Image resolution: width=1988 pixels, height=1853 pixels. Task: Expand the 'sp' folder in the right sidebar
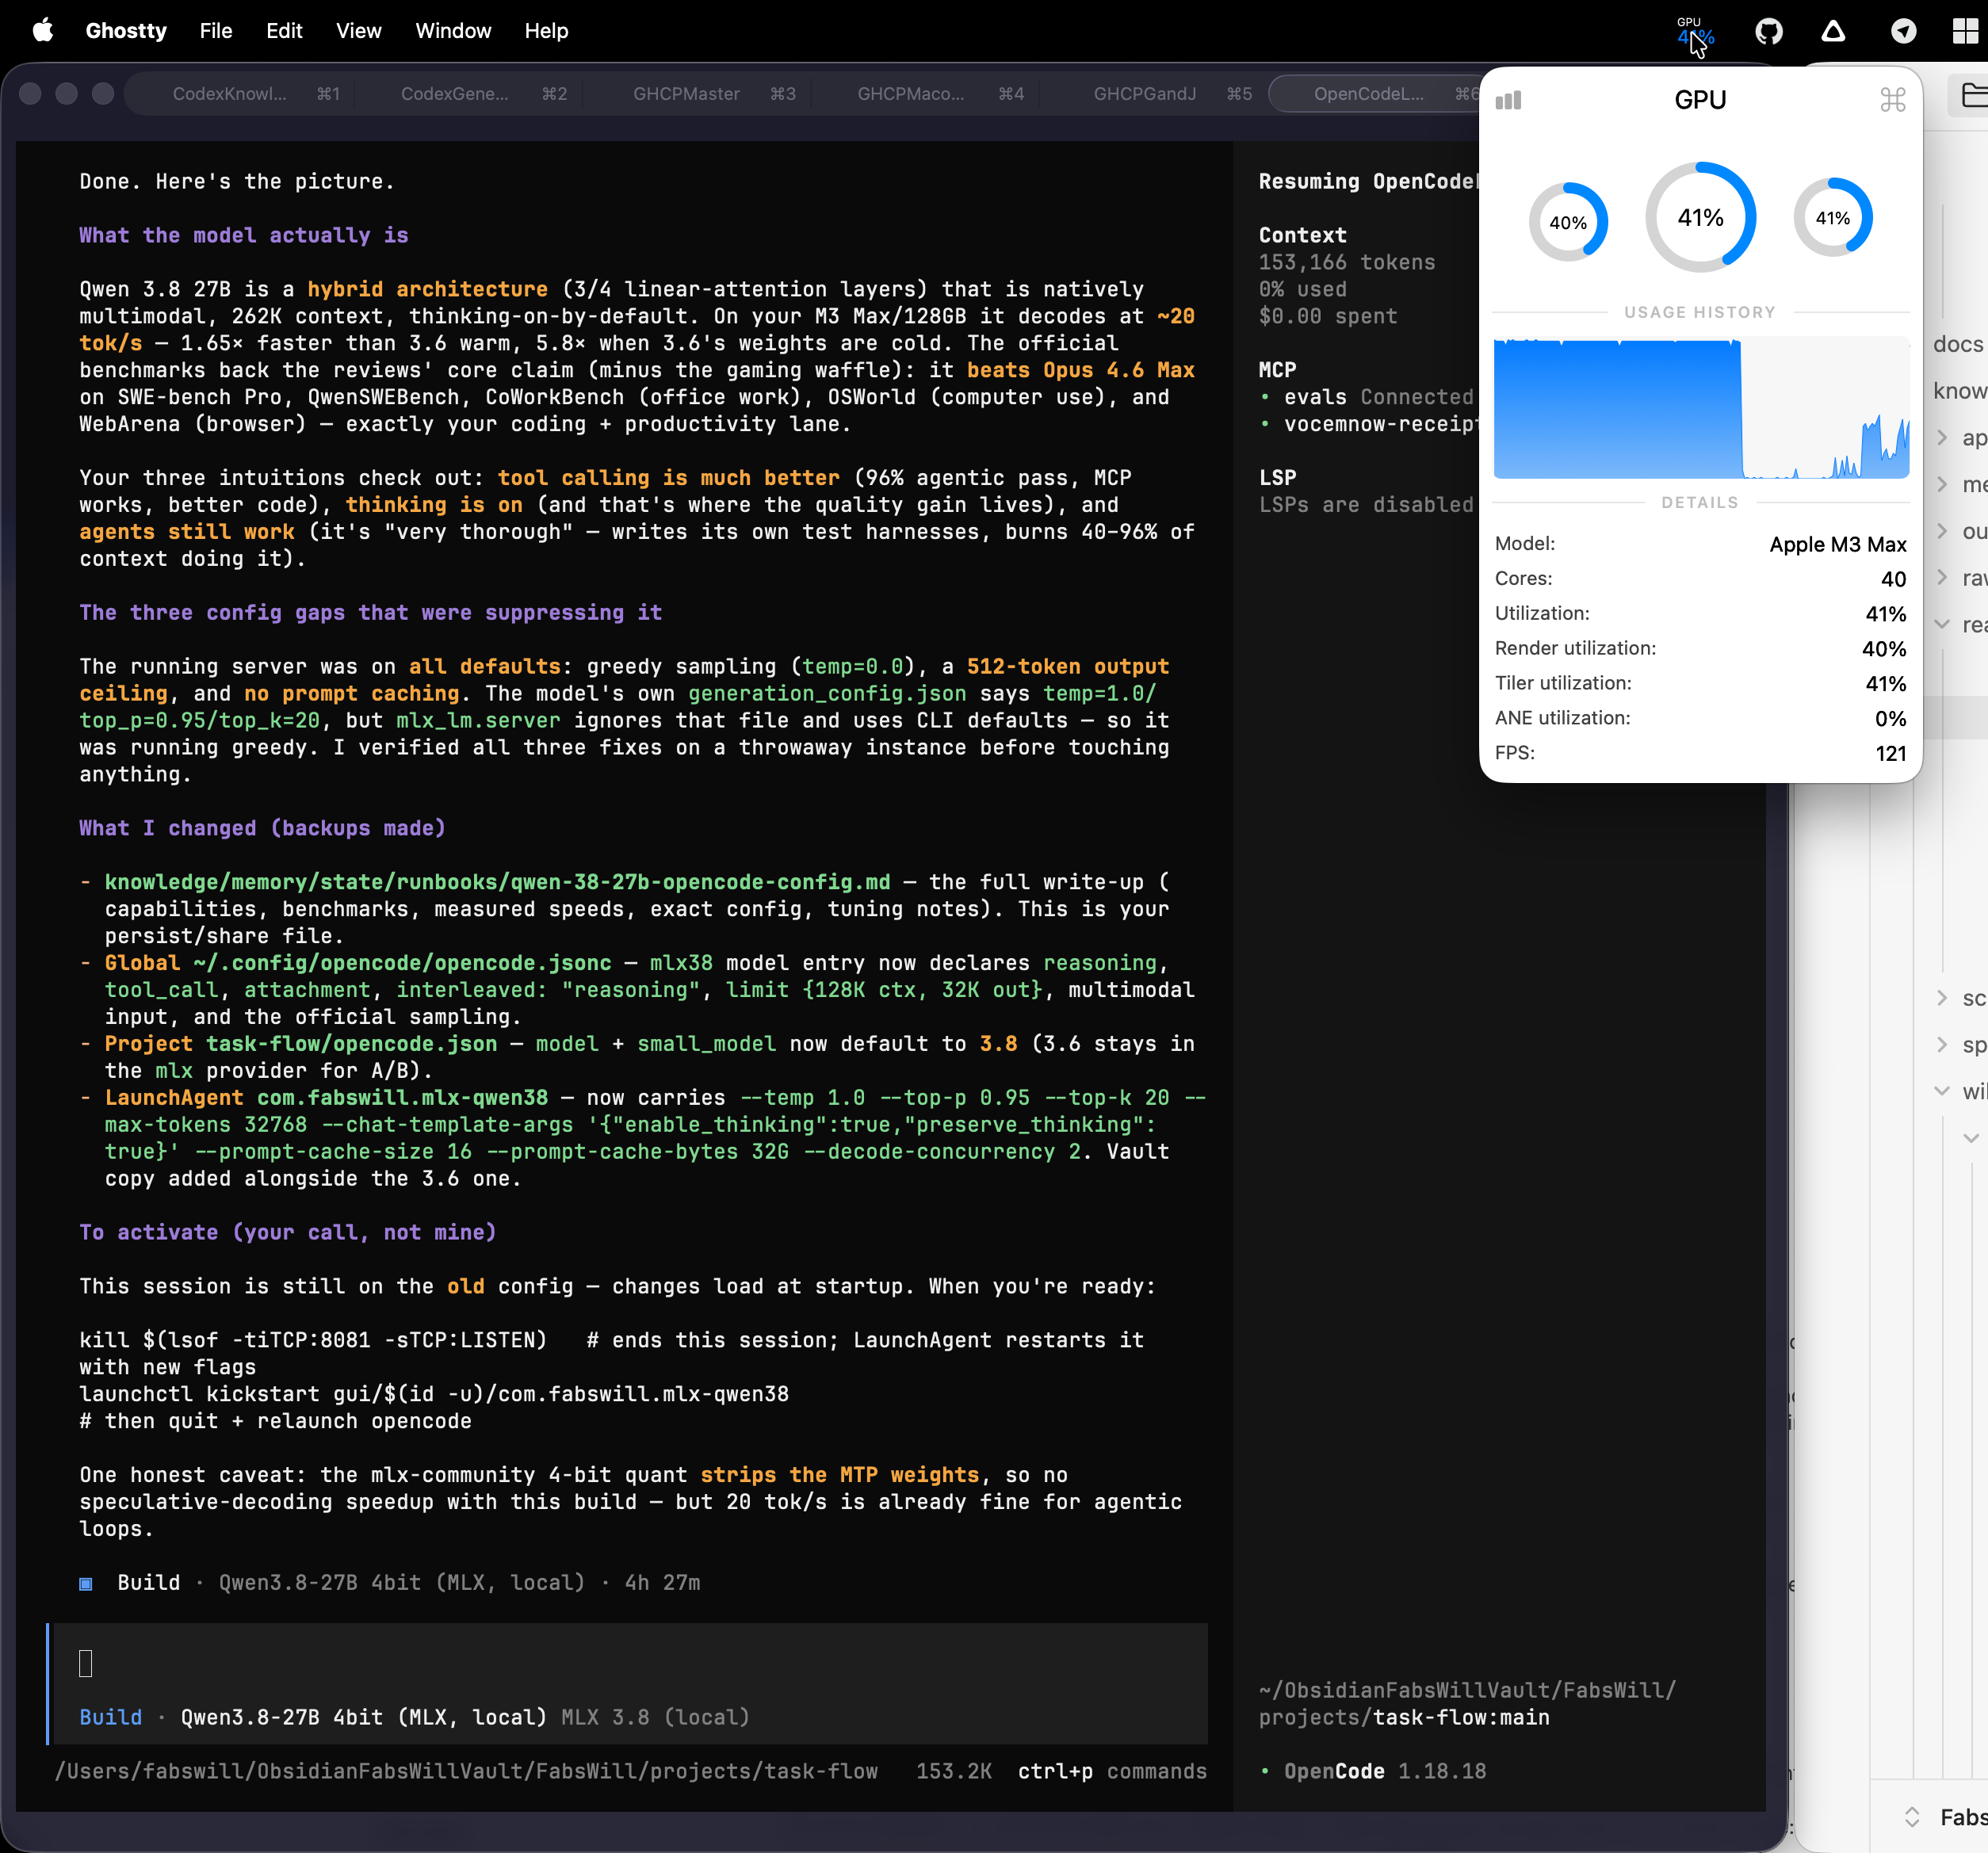[1942, 1045]
